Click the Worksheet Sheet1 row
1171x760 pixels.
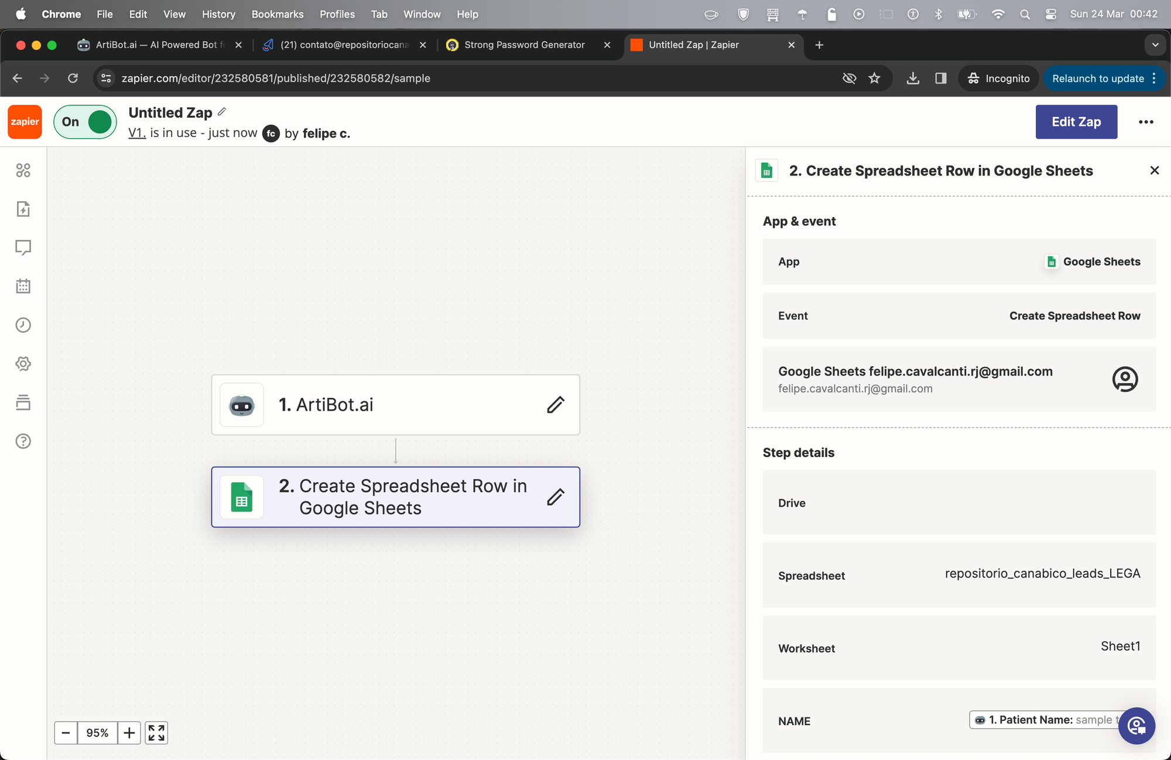[959, 648]
